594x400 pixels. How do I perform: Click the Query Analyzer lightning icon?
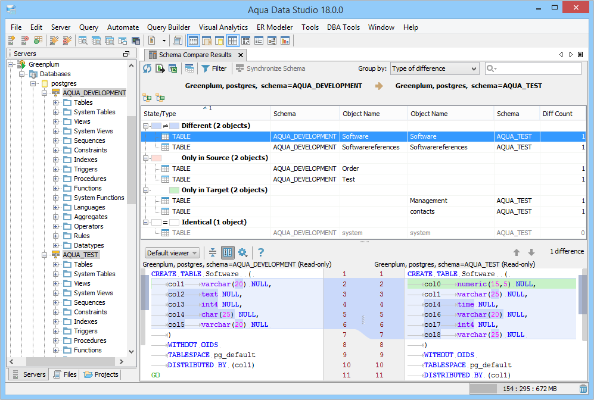pos(54,40)
